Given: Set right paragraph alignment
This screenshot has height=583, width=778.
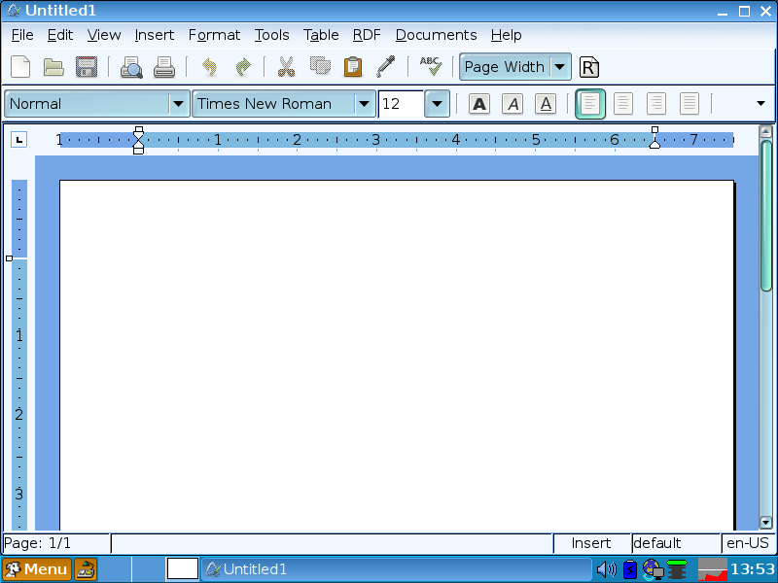Looking at the screenshot, I should point(656,104).
